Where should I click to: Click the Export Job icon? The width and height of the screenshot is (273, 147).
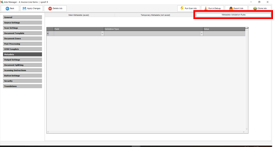click(231, 8)
